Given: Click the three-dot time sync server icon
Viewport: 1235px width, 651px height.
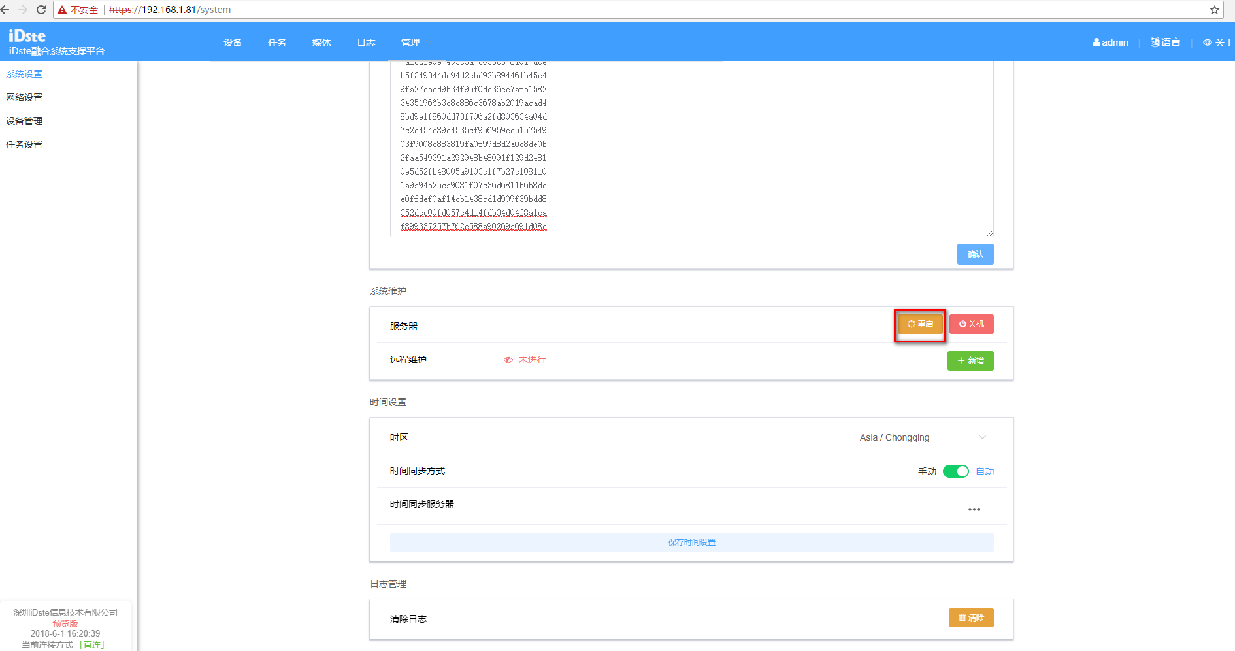Looking at the screenshot, I should [974, 509].
